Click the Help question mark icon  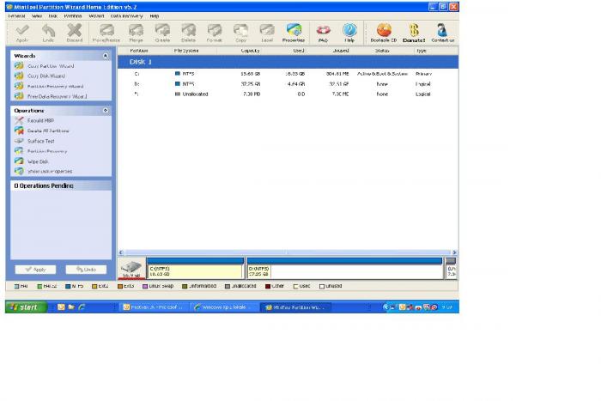(x=349, y=33)
